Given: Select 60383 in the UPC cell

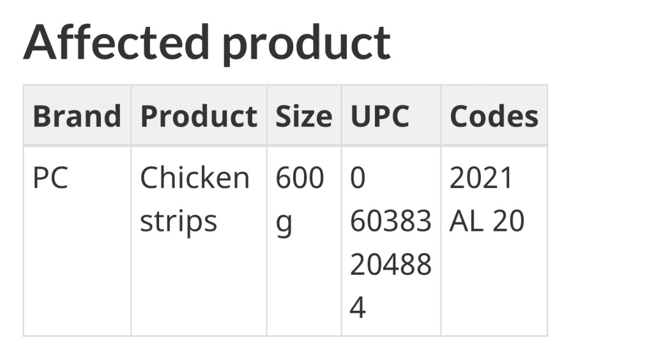Looking at the screenshot, I should coord(390,221).
